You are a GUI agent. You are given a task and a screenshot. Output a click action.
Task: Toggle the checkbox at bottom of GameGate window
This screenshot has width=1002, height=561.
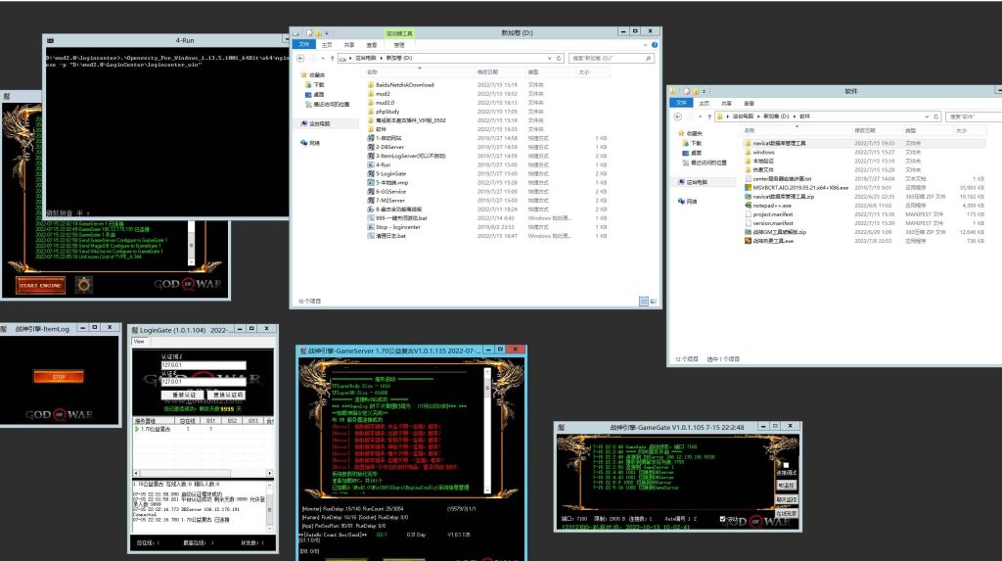[x=722, y=519]
